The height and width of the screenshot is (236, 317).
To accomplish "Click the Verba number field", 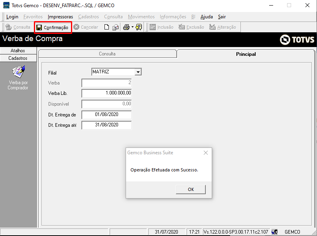I will (x=106, y=83).
